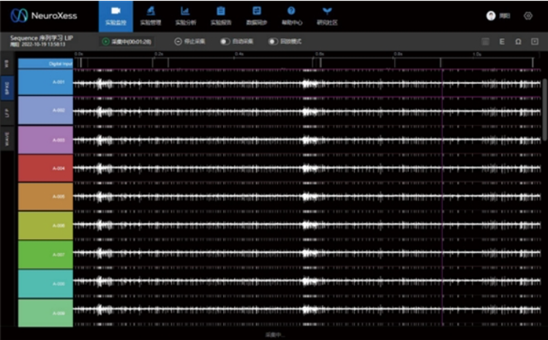548x340 pixels.
Task: Click the recording status timer button
Action: [x=127, y=42]
